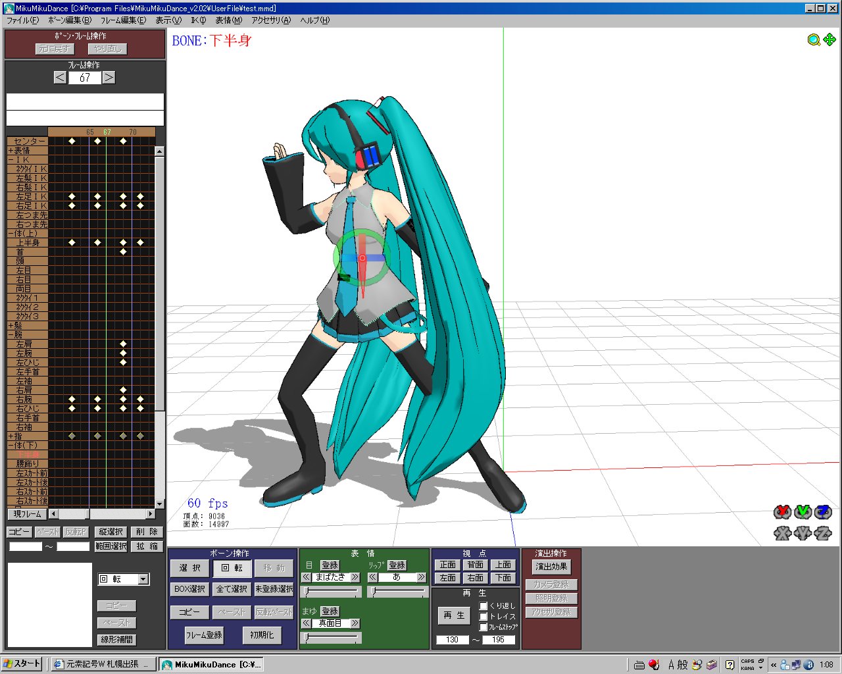Open the 演出効果 effects button

tap(551, 567)
